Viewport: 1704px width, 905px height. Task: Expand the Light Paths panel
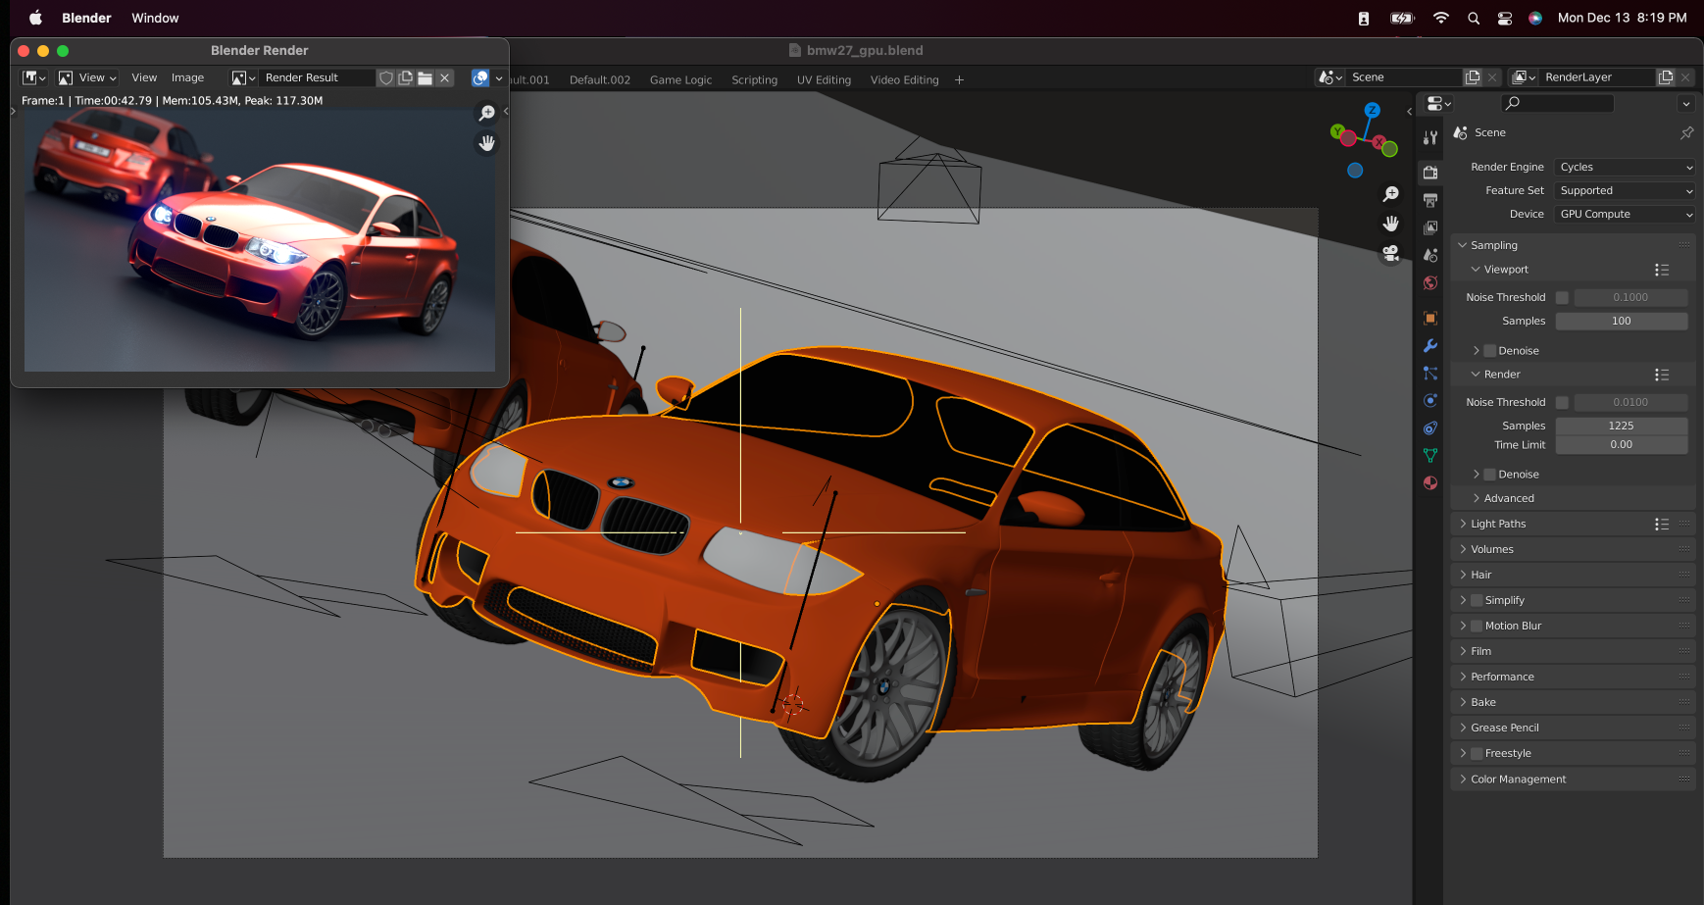(1498, 524)
